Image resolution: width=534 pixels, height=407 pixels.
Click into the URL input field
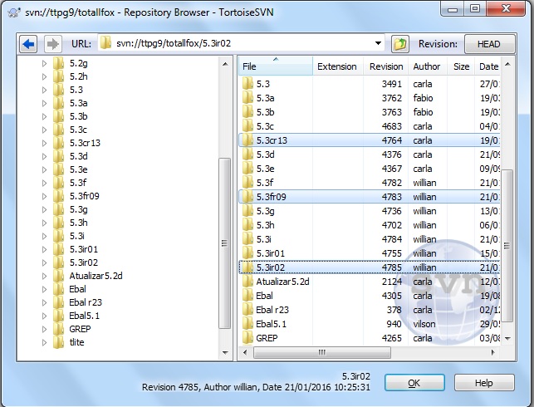pyautogui.click(x=241, y=43)
